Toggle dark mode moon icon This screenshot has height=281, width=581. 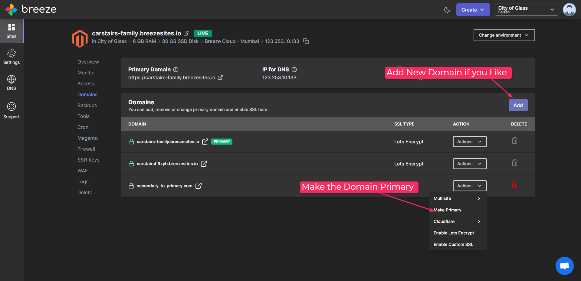pos(447,10)
